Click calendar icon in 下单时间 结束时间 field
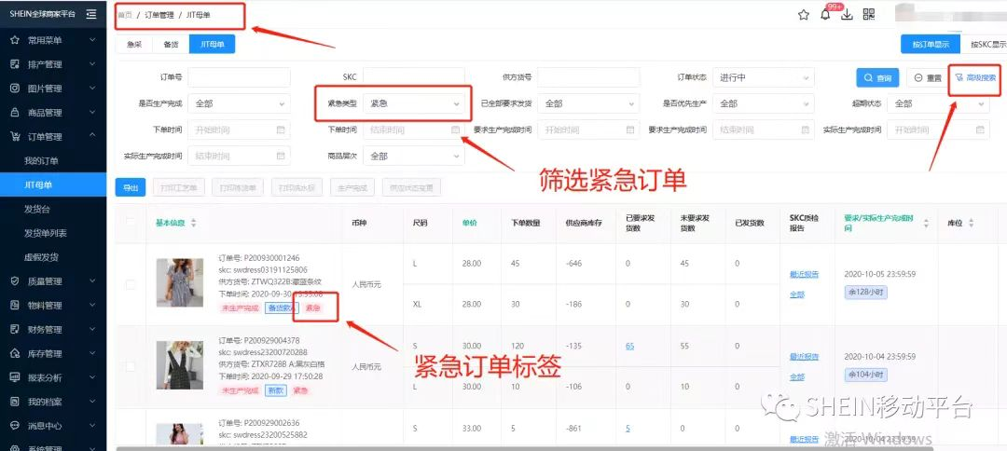Screen dimensions: 1007x451 (x=455, y=130)
